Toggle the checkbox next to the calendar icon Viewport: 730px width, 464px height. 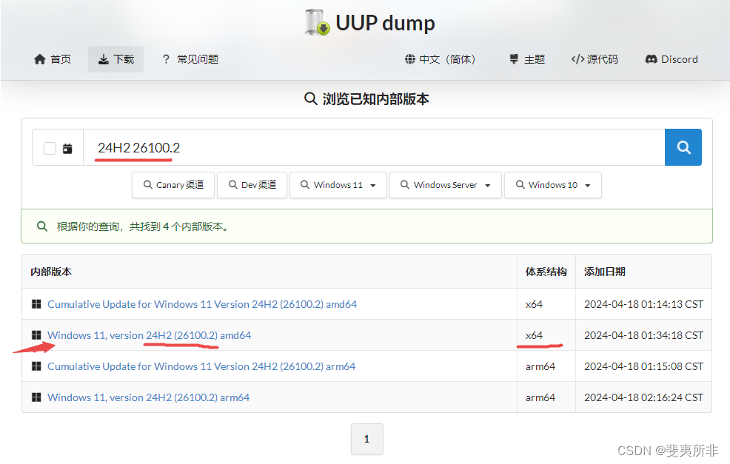50,149
